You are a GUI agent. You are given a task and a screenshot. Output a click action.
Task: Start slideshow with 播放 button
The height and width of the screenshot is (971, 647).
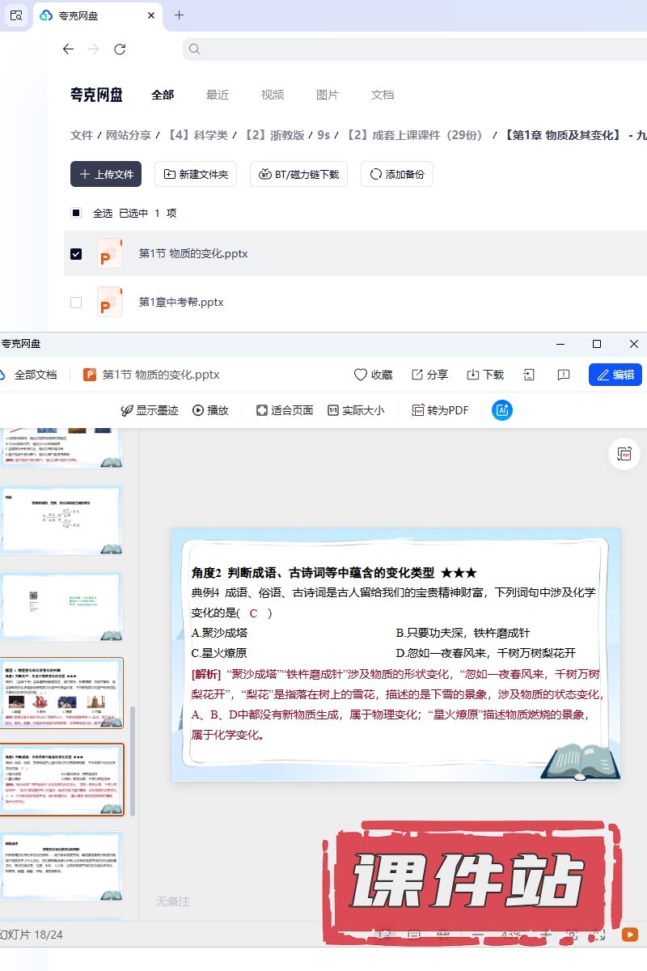[x=210, y=410]
